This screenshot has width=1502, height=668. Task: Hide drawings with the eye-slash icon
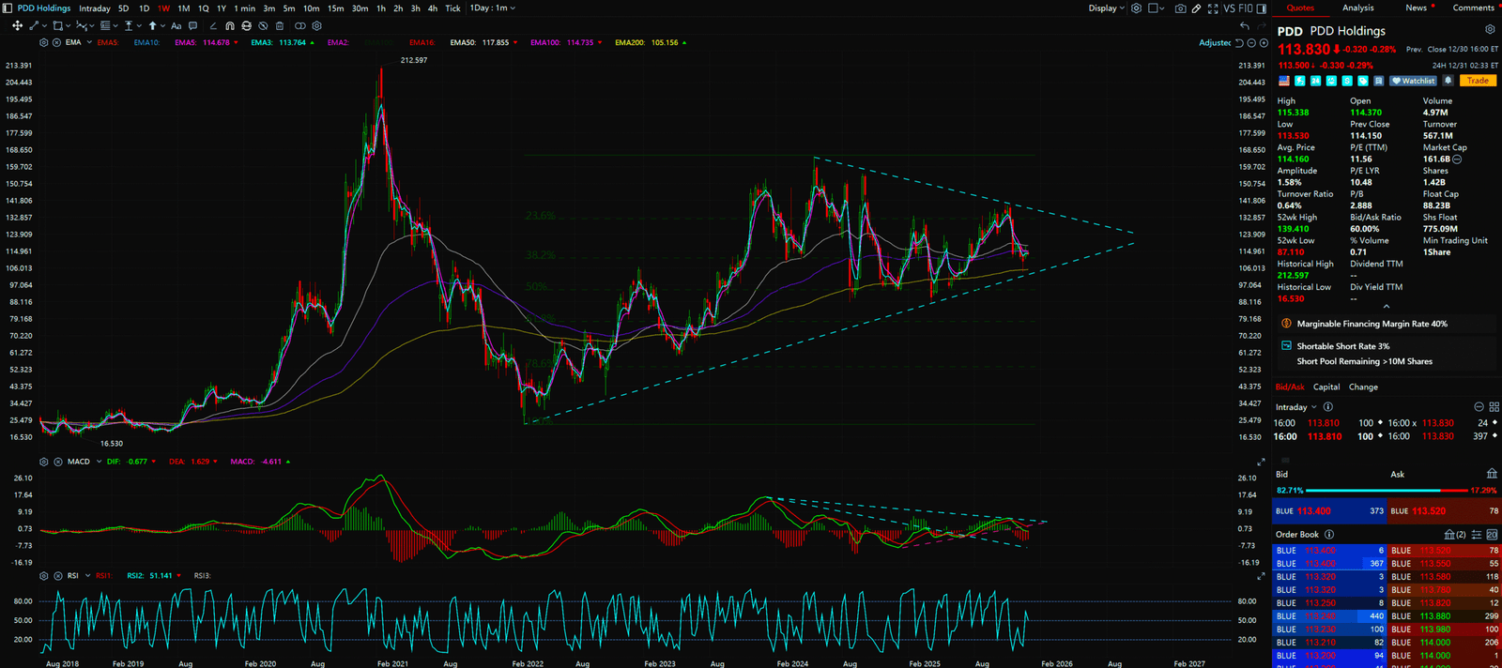(264, 26)
